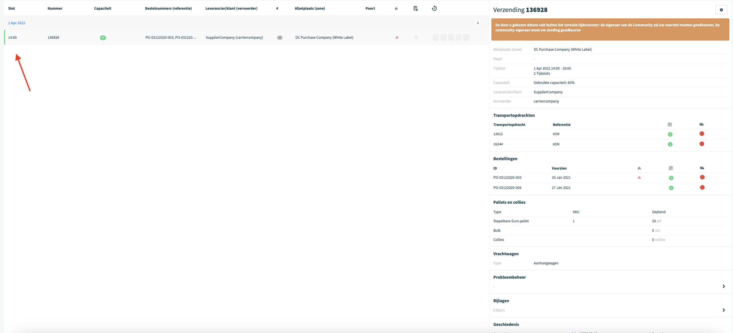Sort by the Slot column header
This screenshot has width=733, height=333.
click(11, 8)
